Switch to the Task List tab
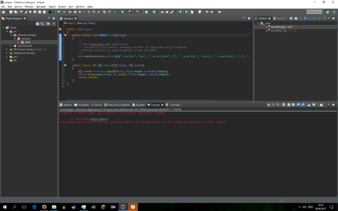Viewport: 338px width, 211px height. point(280,18)
